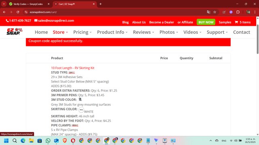
Task: Expand the Store dropdown menu
Action: click(60, 32)
